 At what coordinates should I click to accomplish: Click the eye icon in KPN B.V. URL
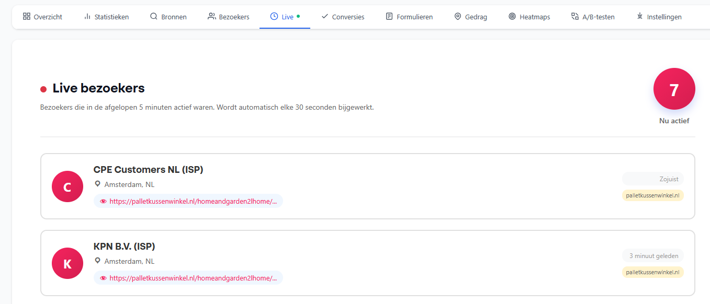pyautogui.click(x=103, y=278)
